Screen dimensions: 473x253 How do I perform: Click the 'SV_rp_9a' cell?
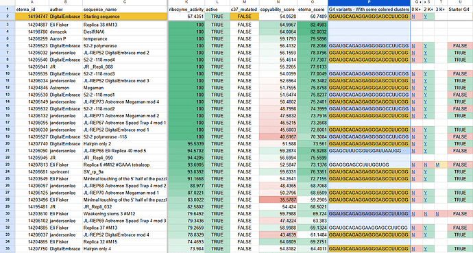point(125,172)
